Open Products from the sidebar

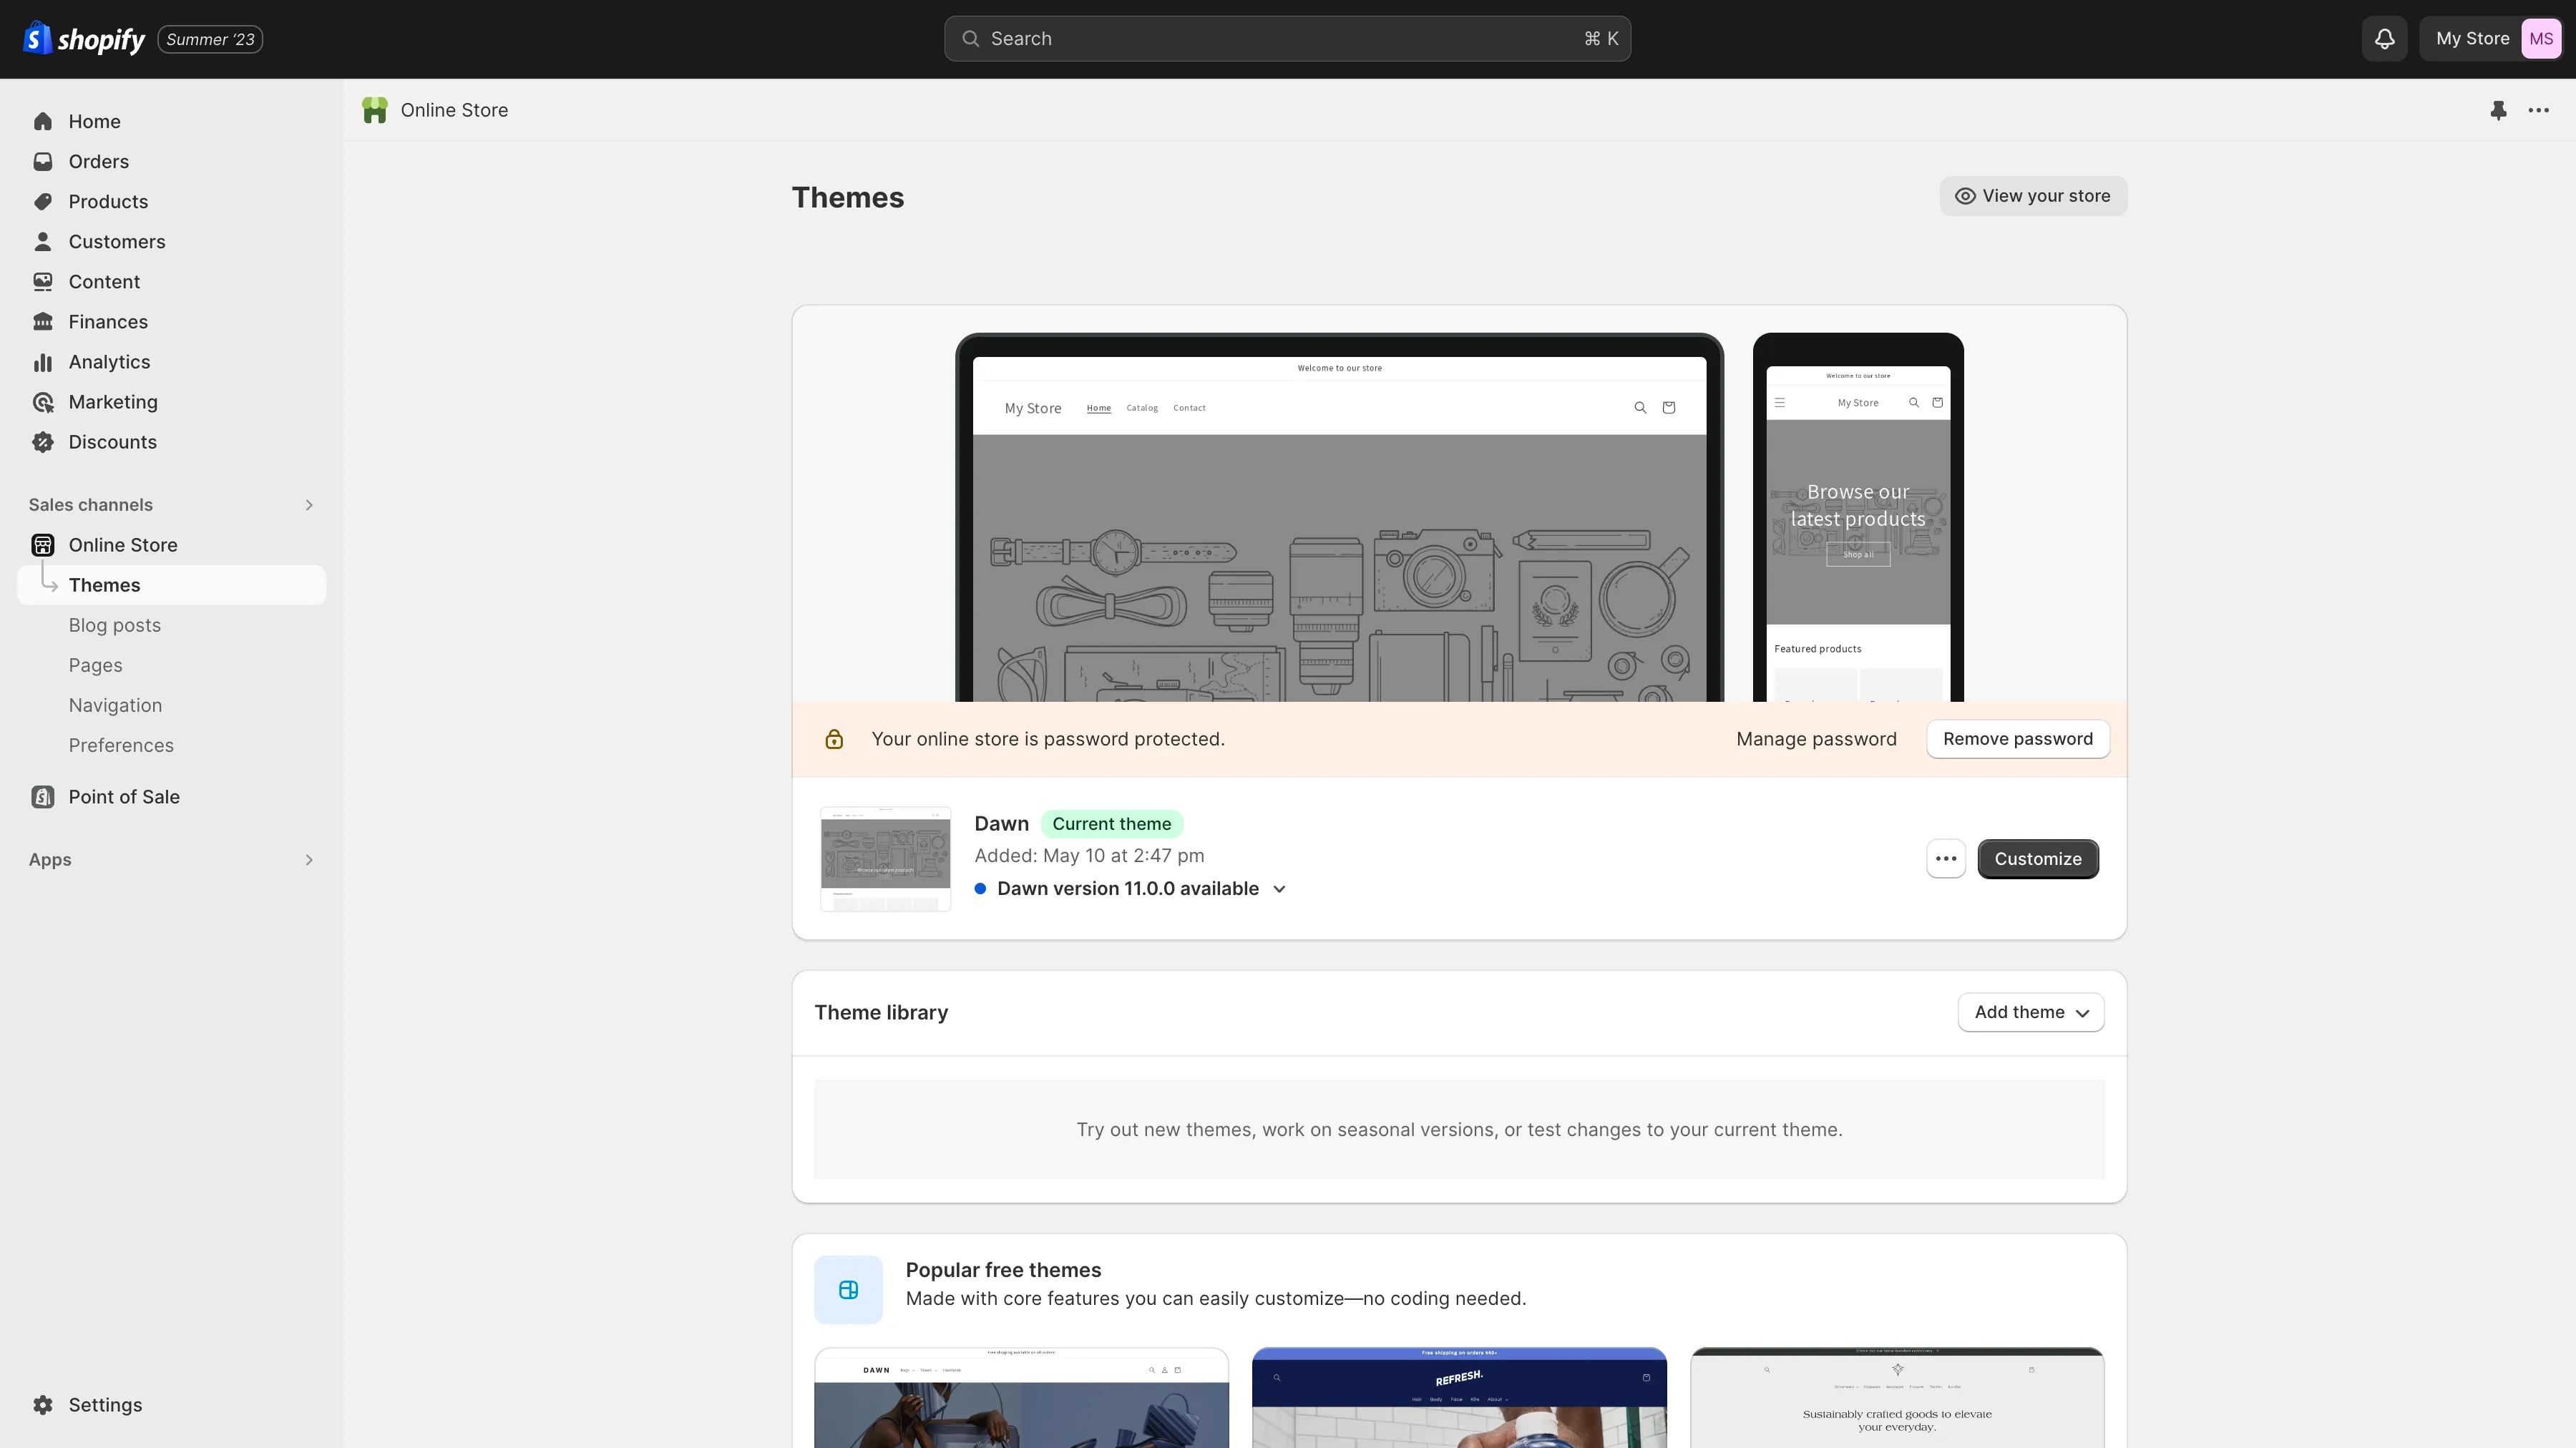point(108,201)
